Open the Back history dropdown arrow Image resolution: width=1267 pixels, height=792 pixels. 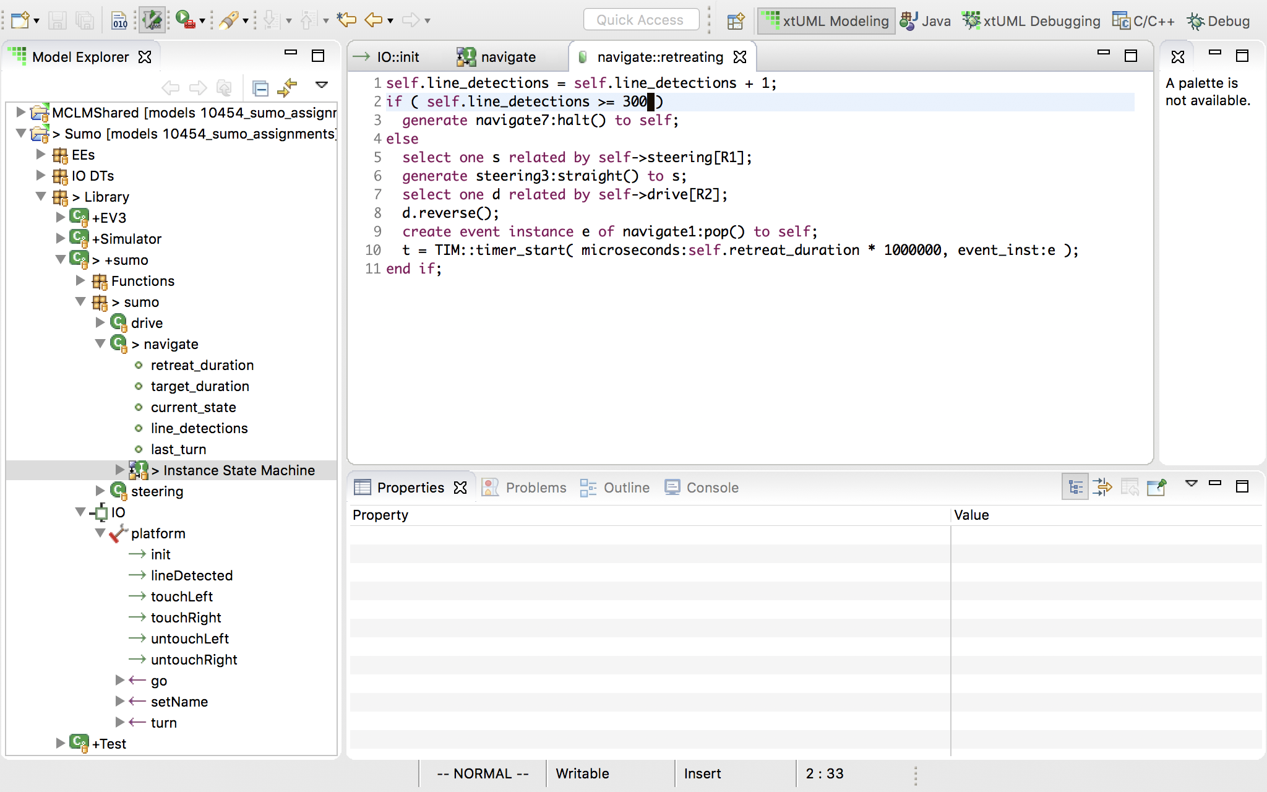pos(390,22)
